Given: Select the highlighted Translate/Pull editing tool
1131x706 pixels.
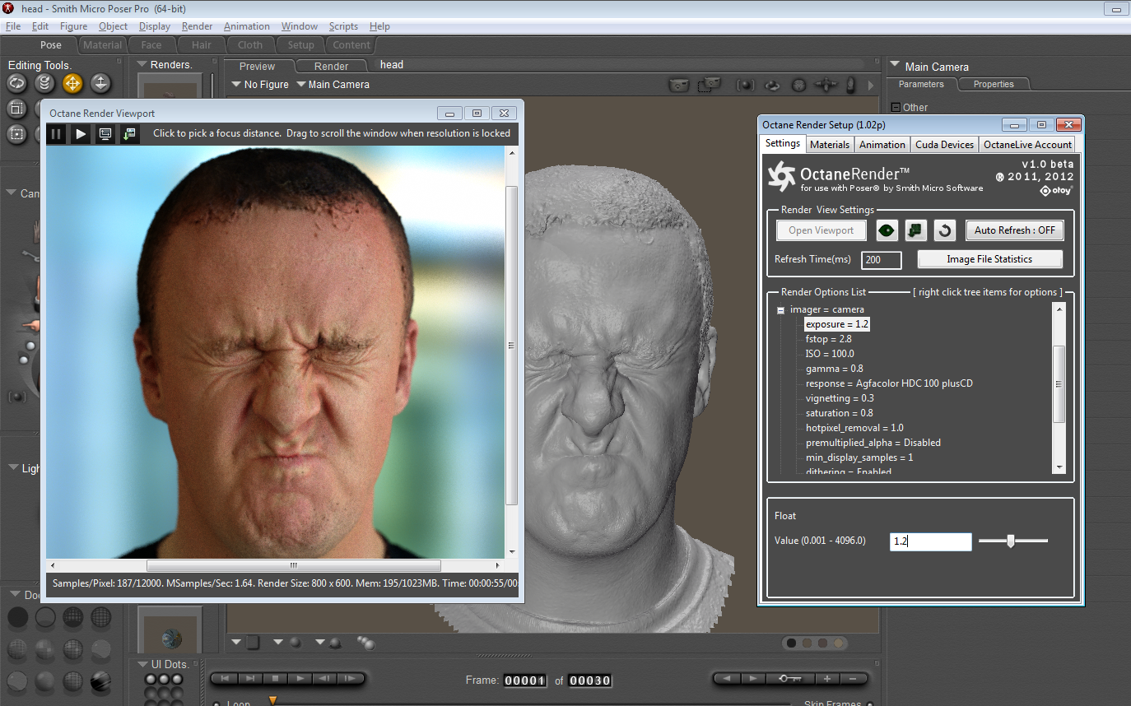Looking at the screenshot, I should click(x=72, y=82).
